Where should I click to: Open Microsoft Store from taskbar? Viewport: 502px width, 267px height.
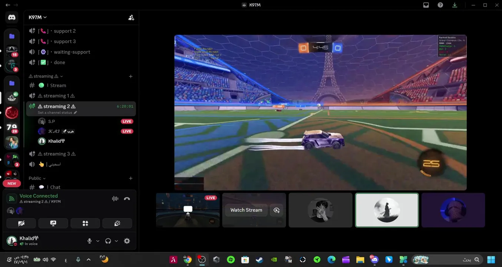coord(245,260)
